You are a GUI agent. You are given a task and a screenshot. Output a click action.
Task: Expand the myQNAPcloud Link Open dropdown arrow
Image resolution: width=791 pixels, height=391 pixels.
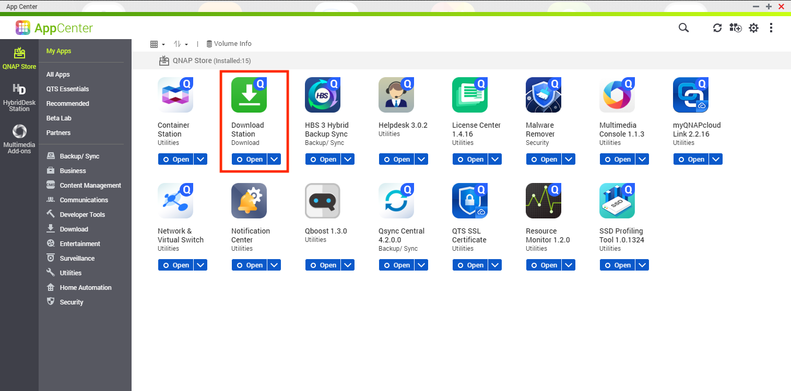coord(716,160)
